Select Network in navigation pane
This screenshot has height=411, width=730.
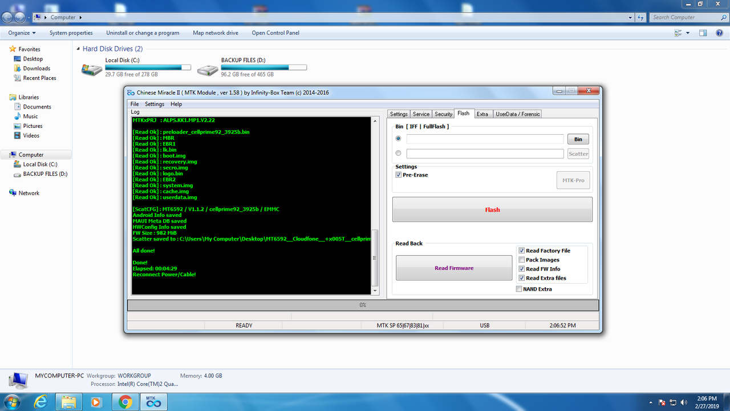click(x=29, y=193)
